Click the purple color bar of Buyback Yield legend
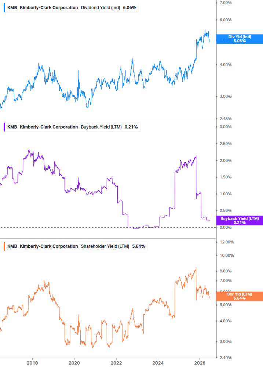263x369 pixels. coord(4,127)
